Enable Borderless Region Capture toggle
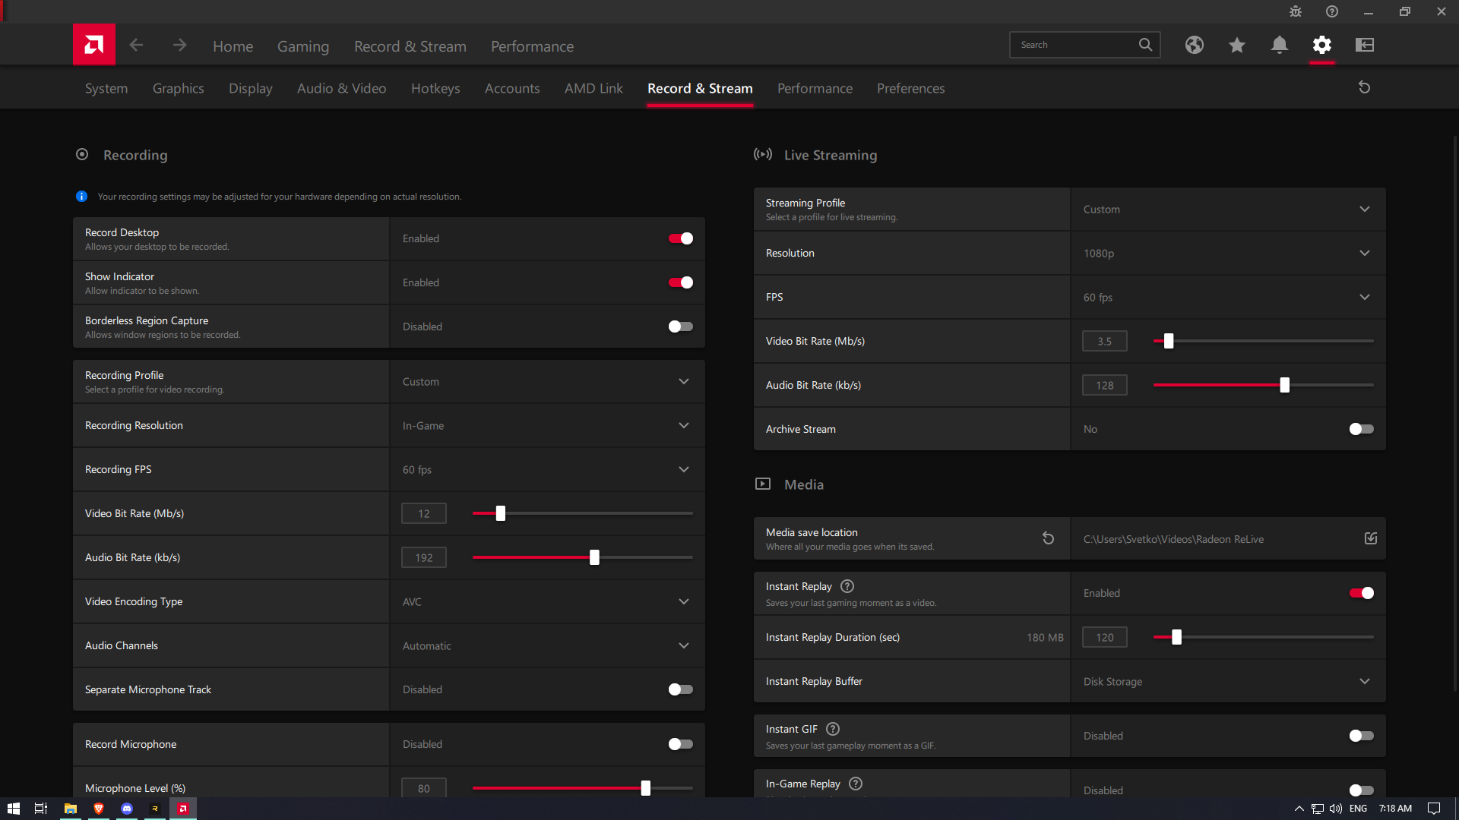Image resolution: width=1459 pixels, height=820 pixels. (680, 326)
